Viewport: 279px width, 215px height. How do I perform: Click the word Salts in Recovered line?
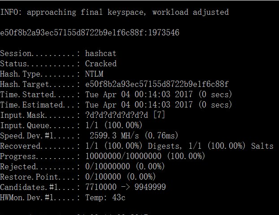tap(262, 146)
